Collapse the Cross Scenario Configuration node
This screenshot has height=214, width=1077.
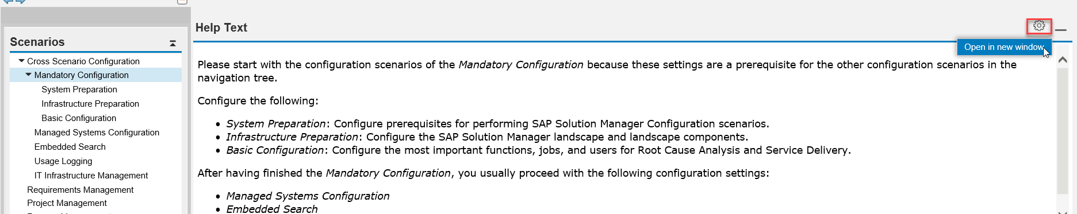click(x=21, y=61)
